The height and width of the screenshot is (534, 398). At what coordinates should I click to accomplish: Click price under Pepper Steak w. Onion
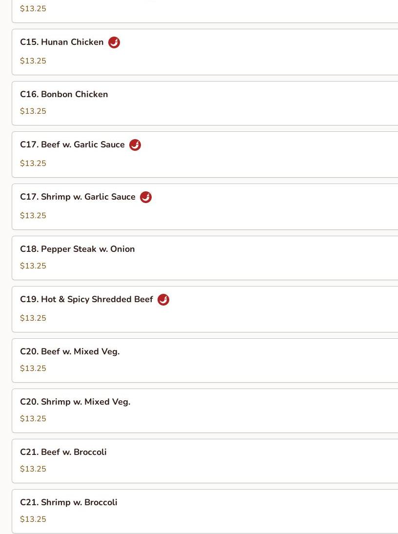pyautogui.click(x=33, y=266)
